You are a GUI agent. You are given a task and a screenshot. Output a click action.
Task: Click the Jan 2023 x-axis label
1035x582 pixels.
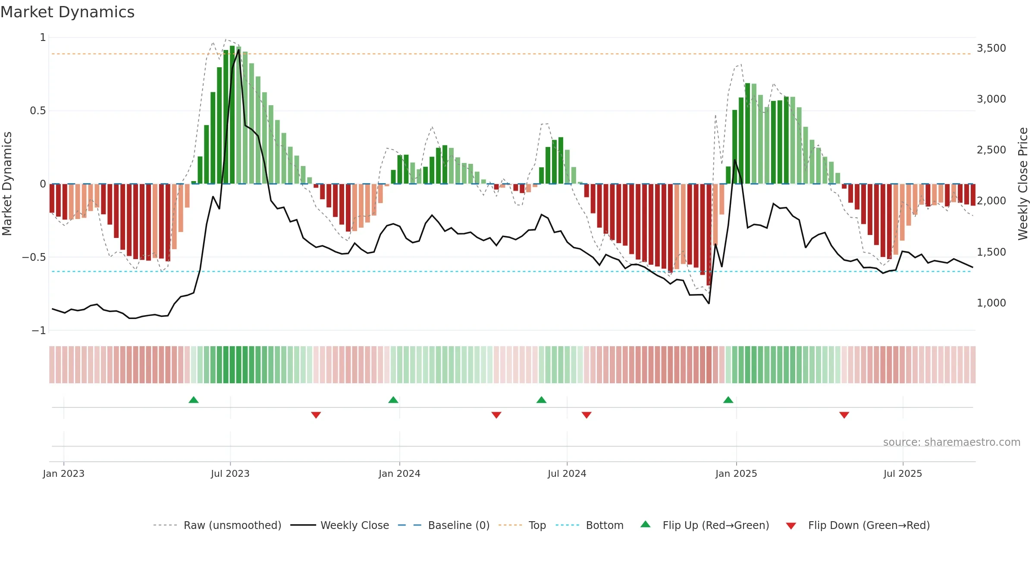[64, 474]
